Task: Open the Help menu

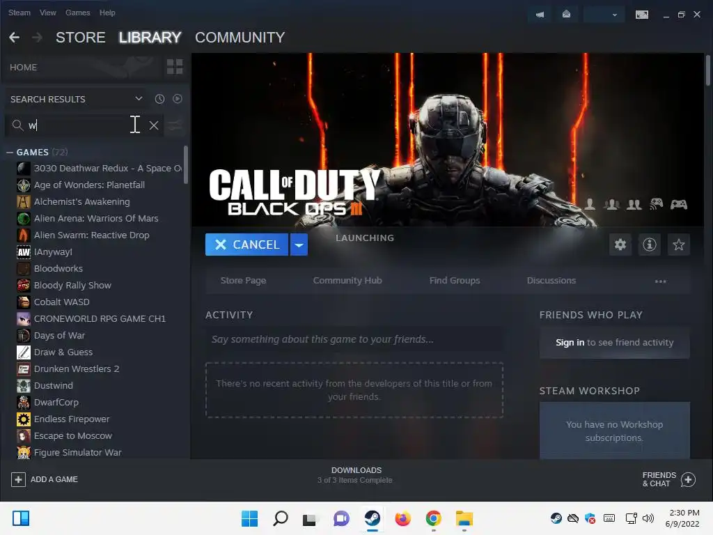Action: tap(107, 13)
